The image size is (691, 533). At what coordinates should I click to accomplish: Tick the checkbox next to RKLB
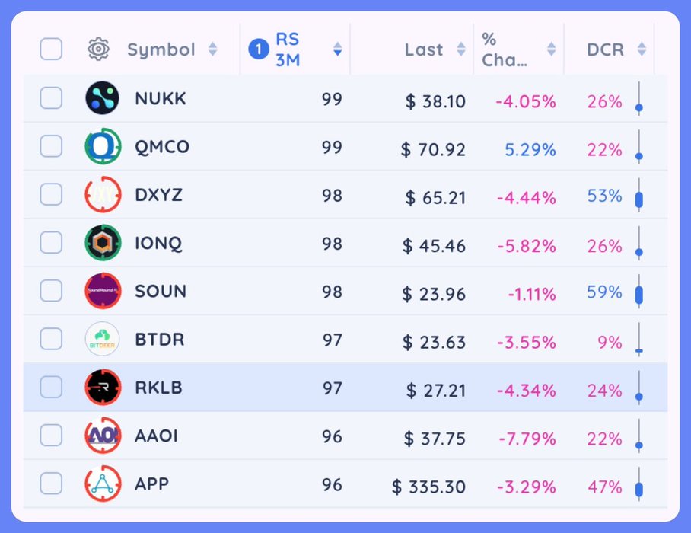coord(51,388)
